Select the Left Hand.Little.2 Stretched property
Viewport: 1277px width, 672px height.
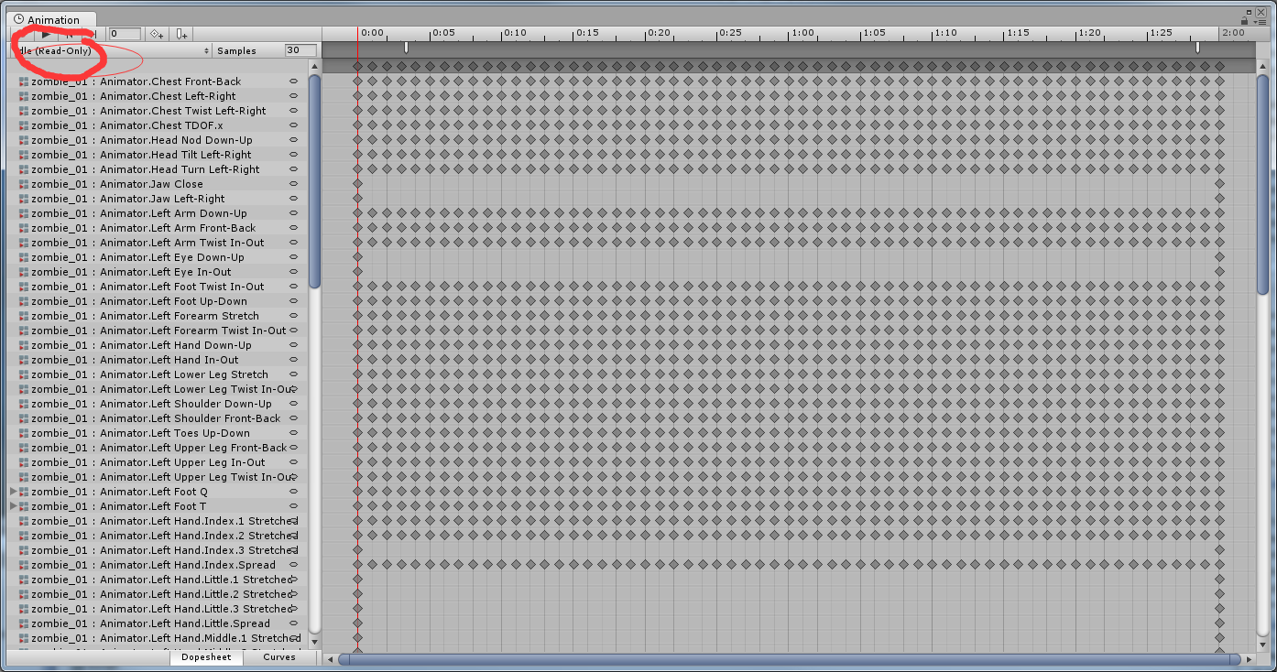coord(160,594)
